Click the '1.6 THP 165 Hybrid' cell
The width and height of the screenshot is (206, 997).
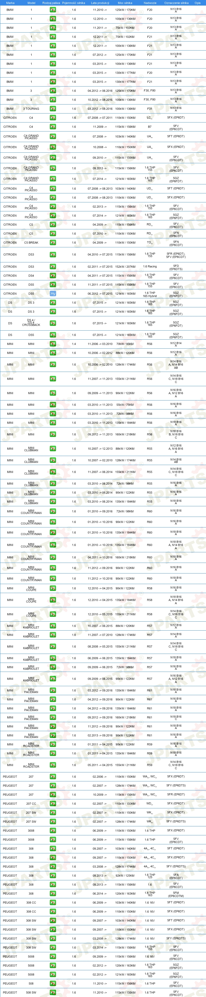150,294
